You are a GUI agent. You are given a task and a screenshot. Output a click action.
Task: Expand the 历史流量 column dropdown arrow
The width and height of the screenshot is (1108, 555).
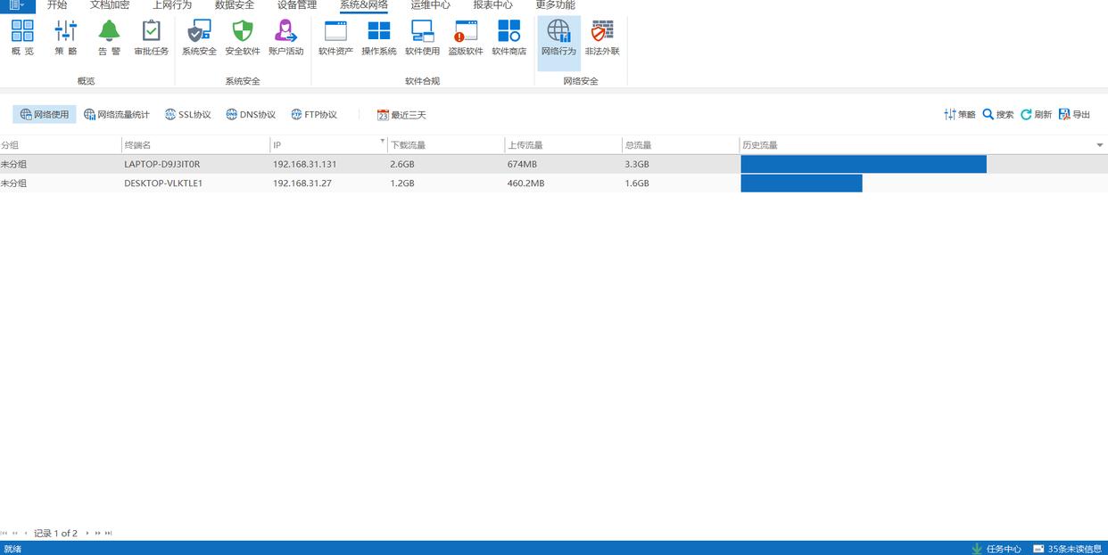click(x=1099, y=145)
